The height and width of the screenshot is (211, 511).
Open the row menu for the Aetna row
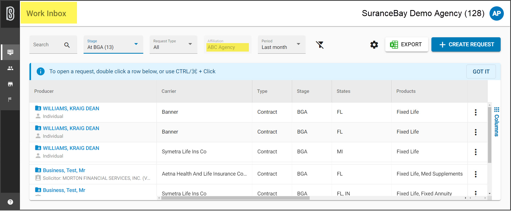[476, 174]
